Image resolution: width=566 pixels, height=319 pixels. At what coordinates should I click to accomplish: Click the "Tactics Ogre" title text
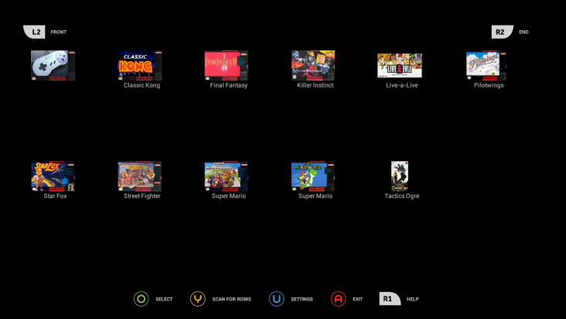402,196
